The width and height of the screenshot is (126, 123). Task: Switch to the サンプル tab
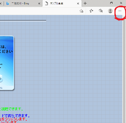[62, 3]
